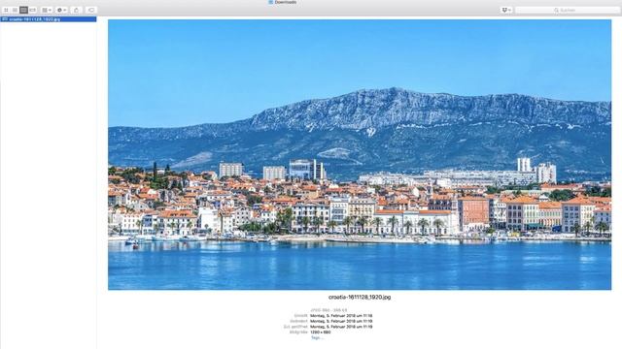Click the edit tags toolbar button

(x=90, y=10)
